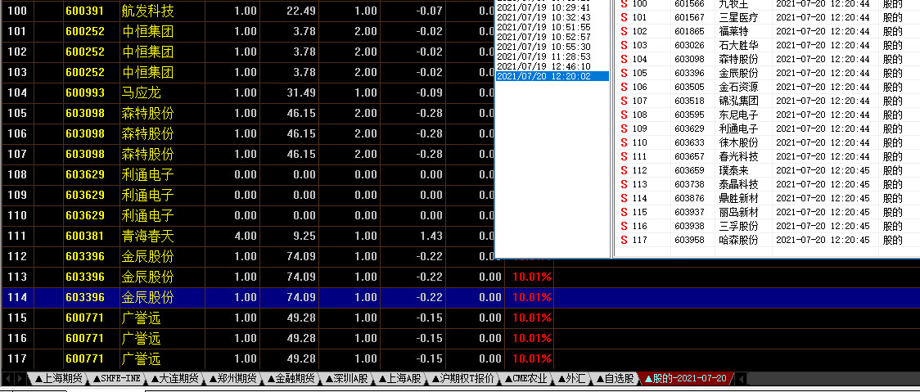Click time 12:20:45 in the 璞泰来 row
Viewport: 920px width, 392px height.
pyautogui.click(x=850, y=171)
